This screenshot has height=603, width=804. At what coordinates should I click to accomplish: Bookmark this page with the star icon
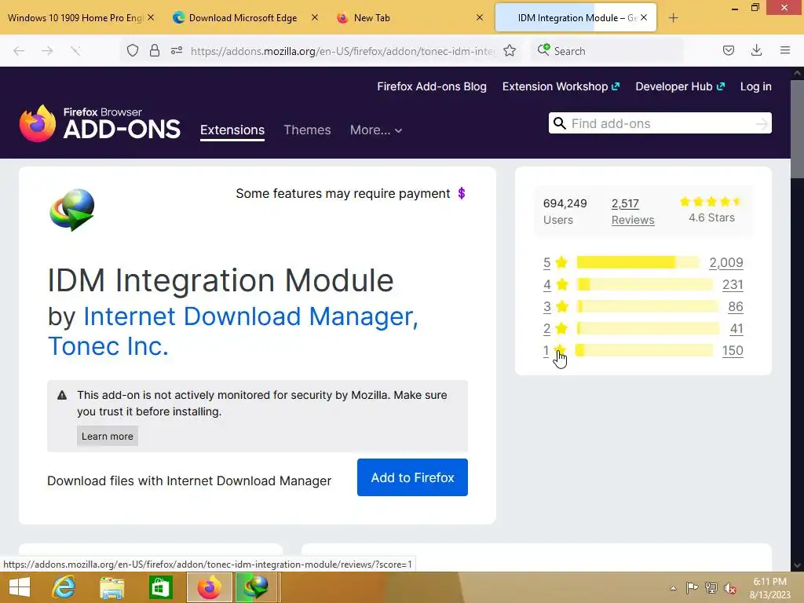pos(509,51)
